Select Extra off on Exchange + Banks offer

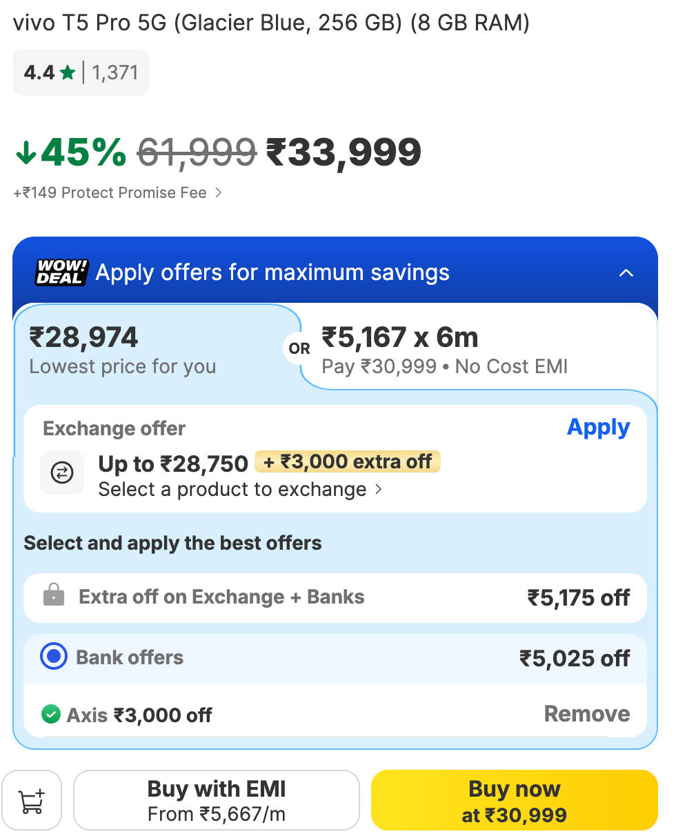(x=335, y=597)
